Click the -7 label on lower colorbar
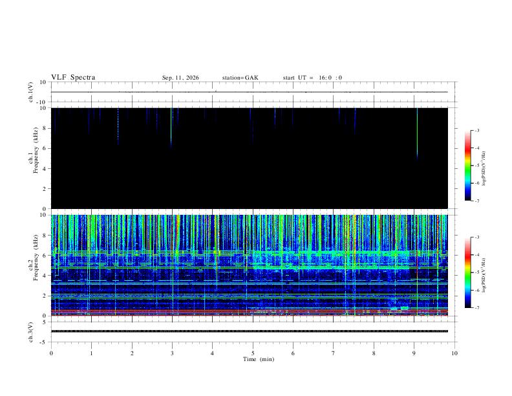 pos(476,307)
